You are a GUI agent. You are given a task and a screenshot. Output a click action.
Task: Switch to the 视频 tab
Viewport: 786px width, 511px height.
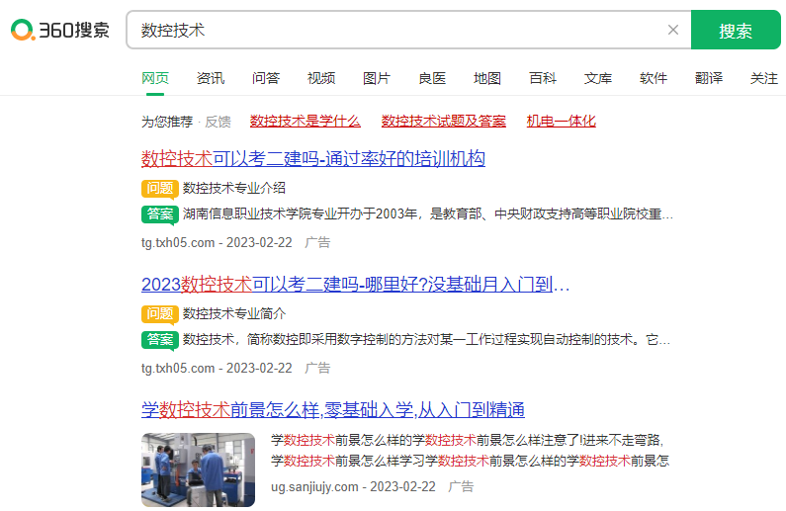point(320,78)
